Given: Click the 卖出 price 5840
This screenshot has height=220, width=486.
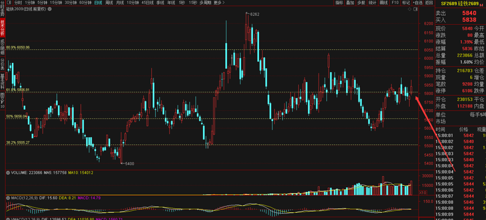Looking at the screenshot, I should point(469,13).
